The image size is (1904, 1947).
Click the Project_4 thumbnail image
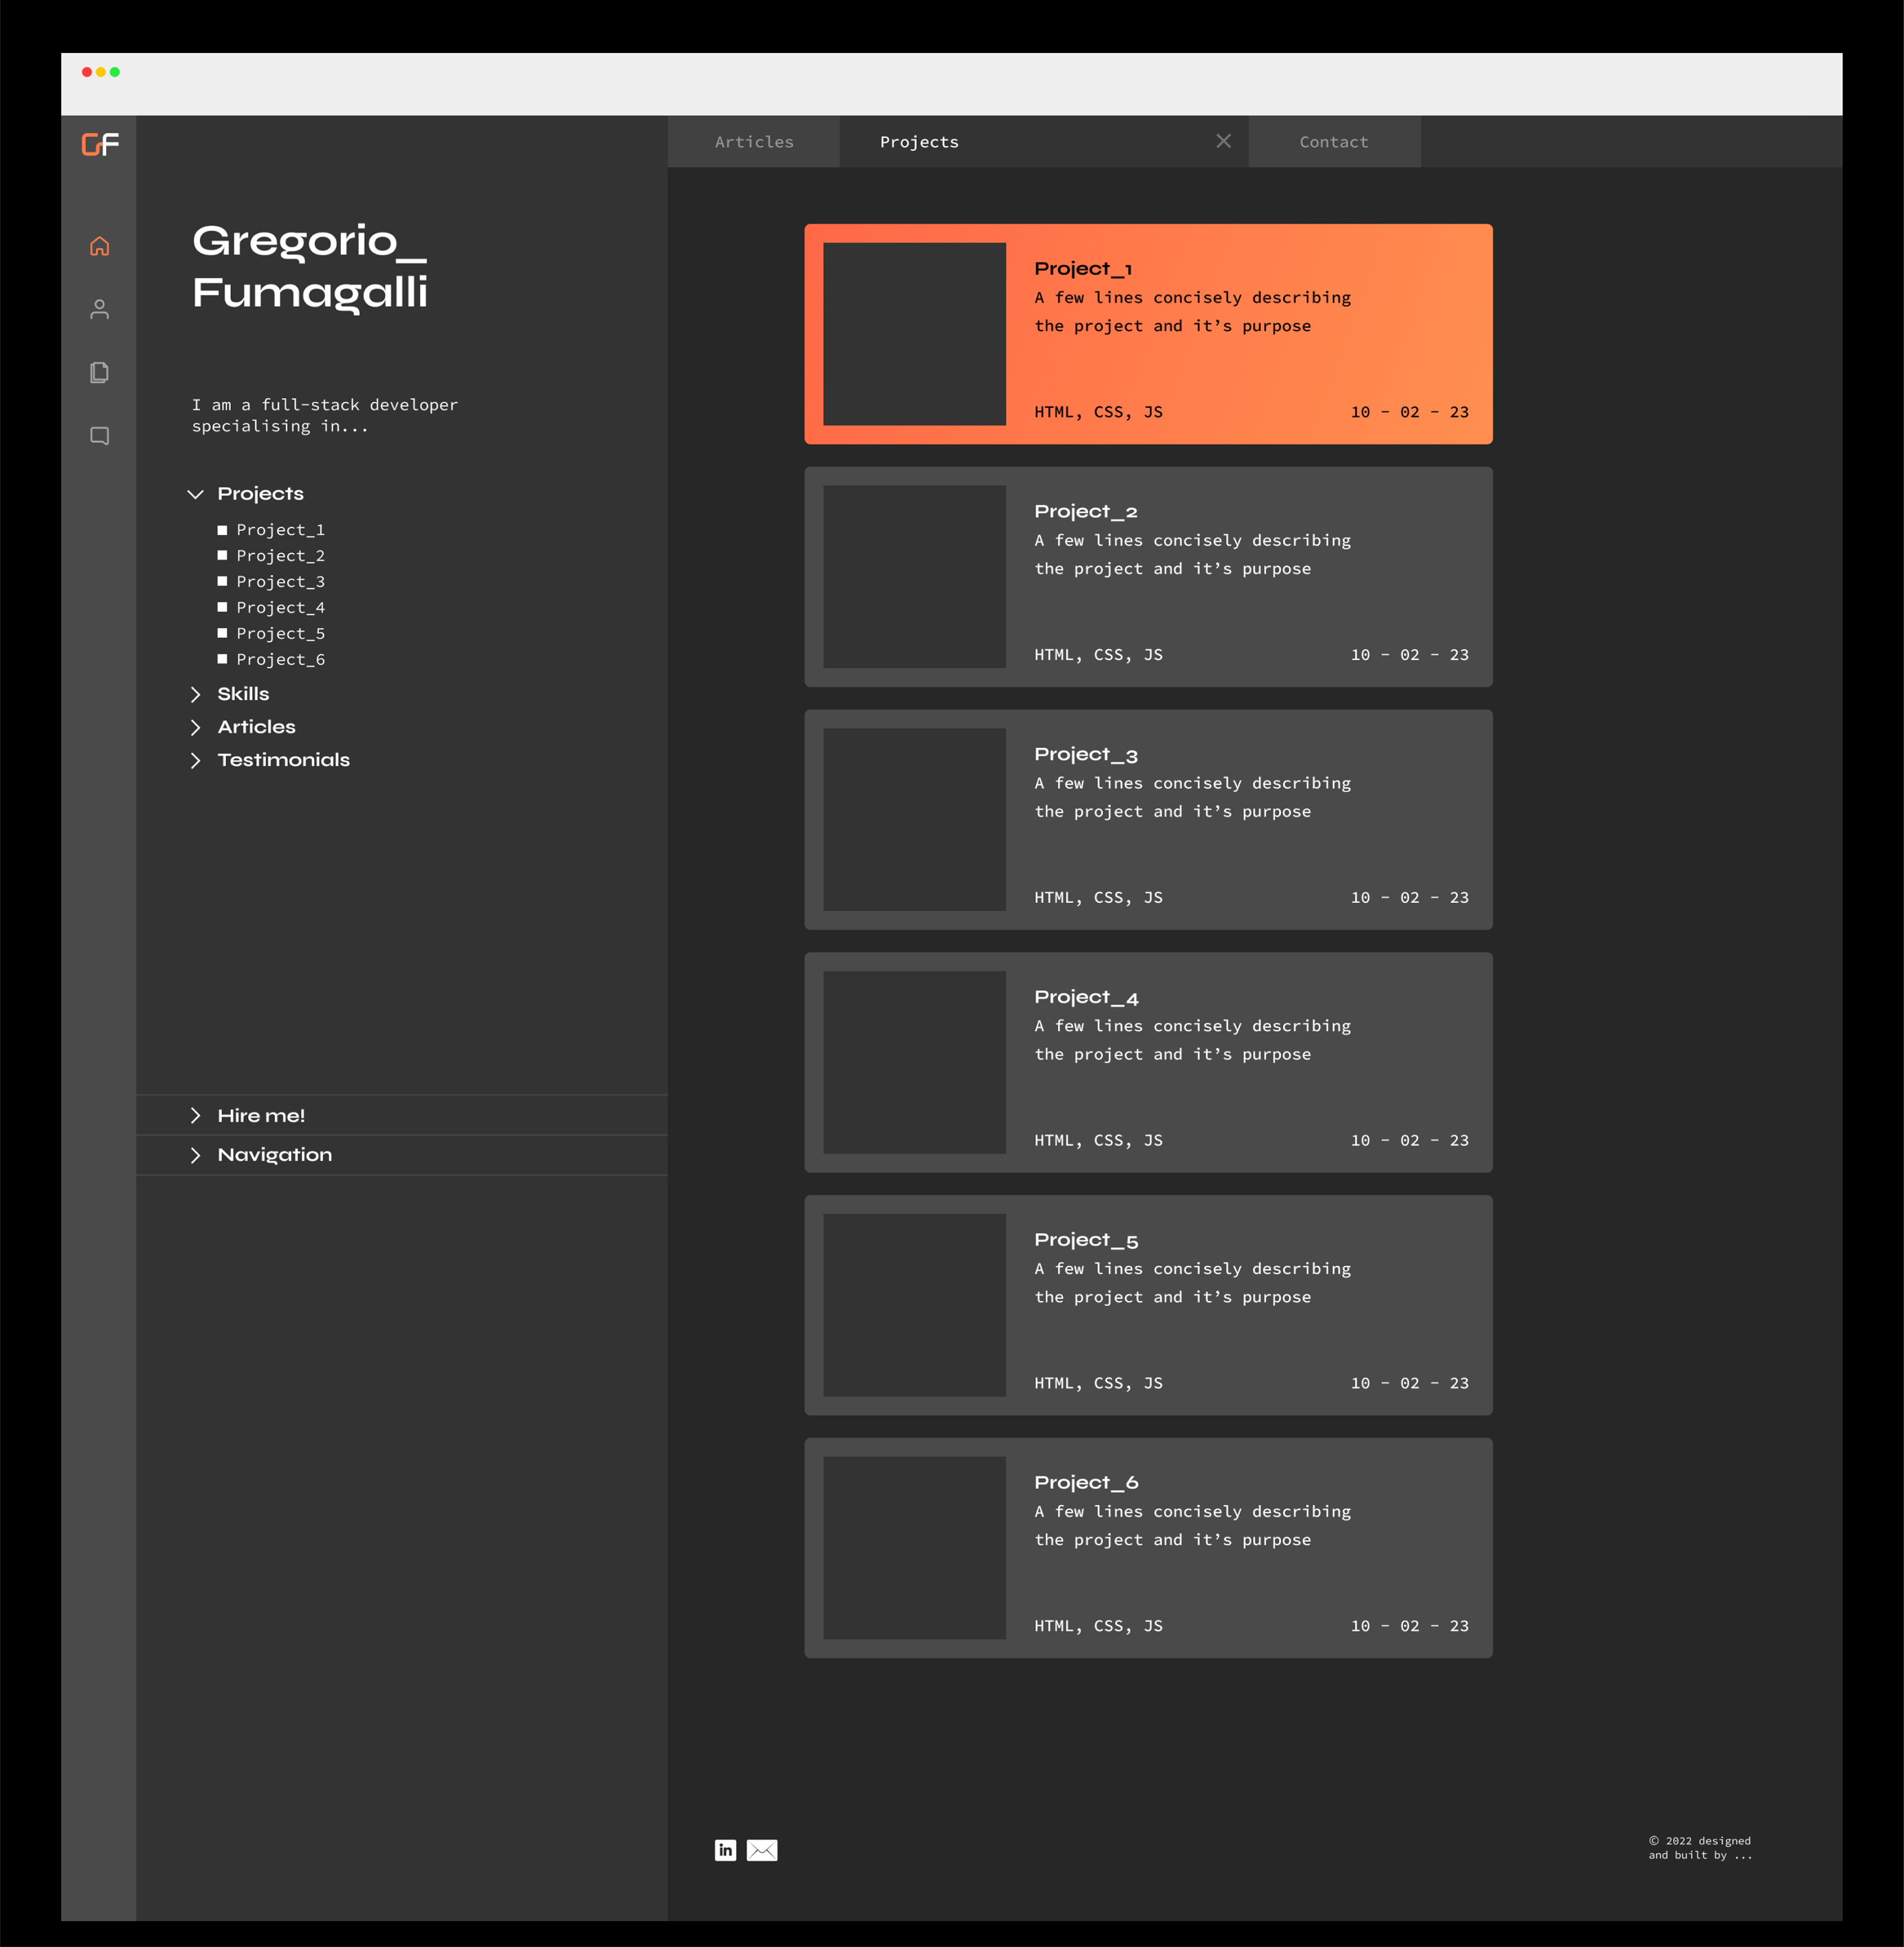coord(914,1062)
